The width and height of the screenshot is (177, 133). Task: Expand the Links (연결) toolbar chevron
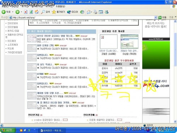tap(176, 17)
